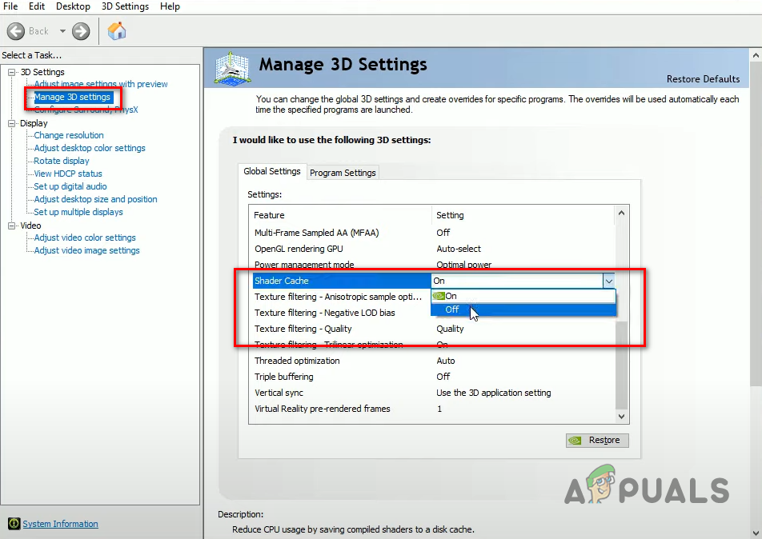
Task: Open the Edit menu
Action: (x=37, y=6)
